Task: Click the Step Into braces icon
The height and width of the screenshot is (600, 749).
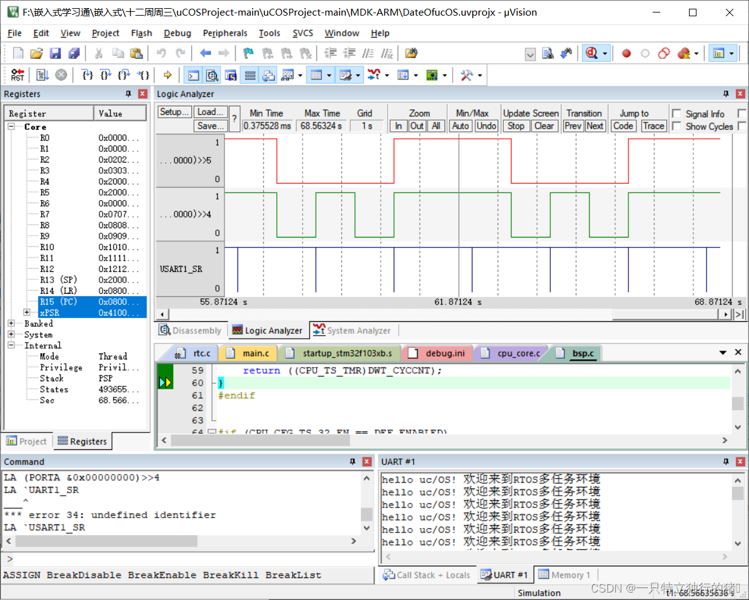Action: point(87,75)
